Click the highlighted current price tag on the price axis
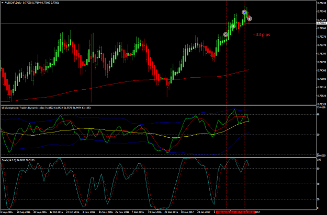 321,23
